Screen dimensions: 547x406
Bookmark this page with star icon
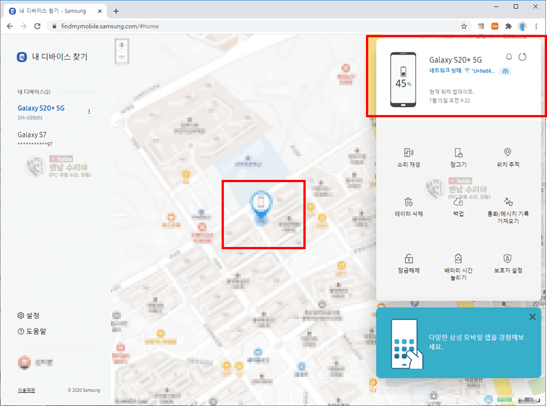click(464, 26)
